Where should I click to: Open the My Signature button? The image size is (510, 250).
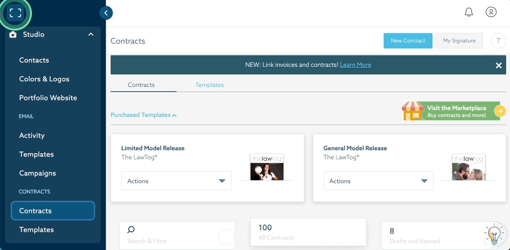click(x=459, y=41)
